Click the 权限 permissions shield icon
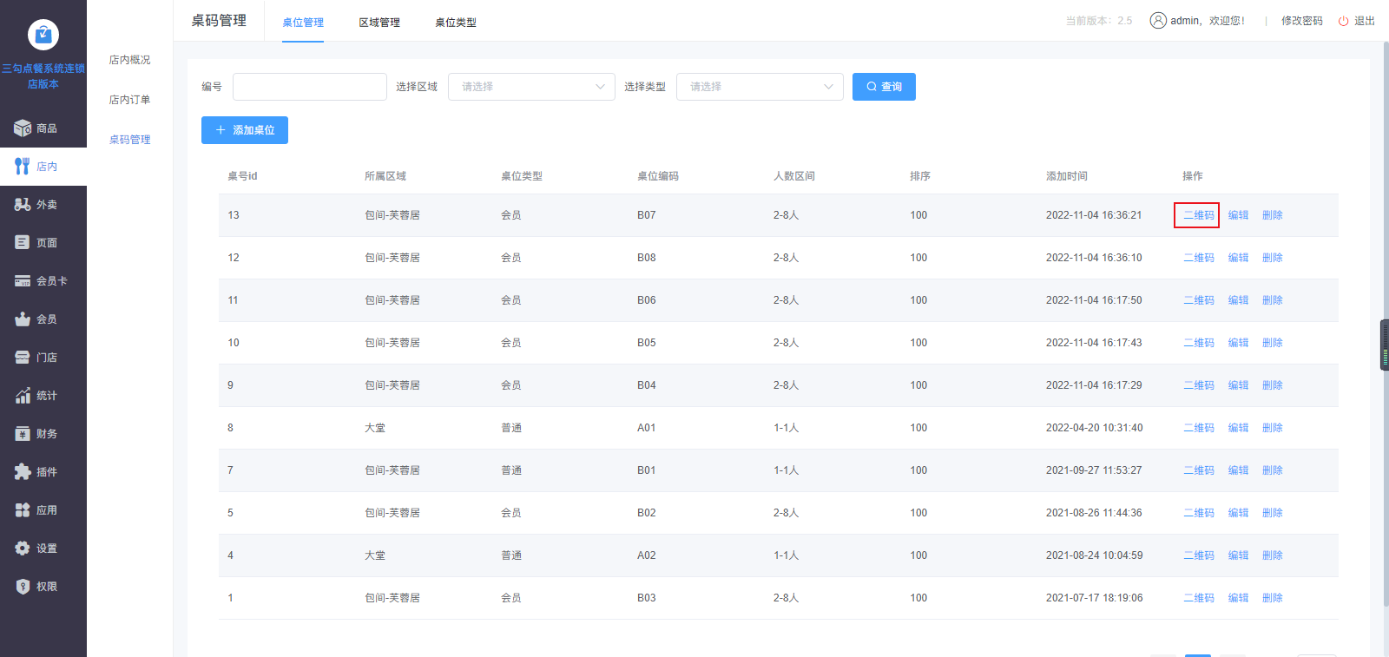Viewport: 1389px width, 657px height. [23, 587]
